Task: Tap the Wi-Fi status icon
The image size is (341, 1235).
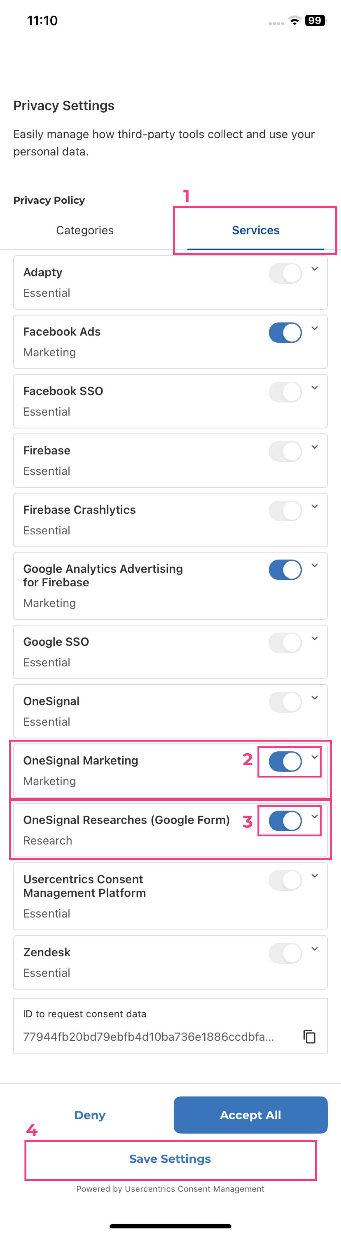Action: tap(294, 21)
